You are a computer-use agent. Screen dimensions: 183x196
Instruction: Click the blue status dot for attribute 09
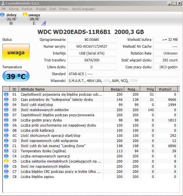click(x=6, y=120)
